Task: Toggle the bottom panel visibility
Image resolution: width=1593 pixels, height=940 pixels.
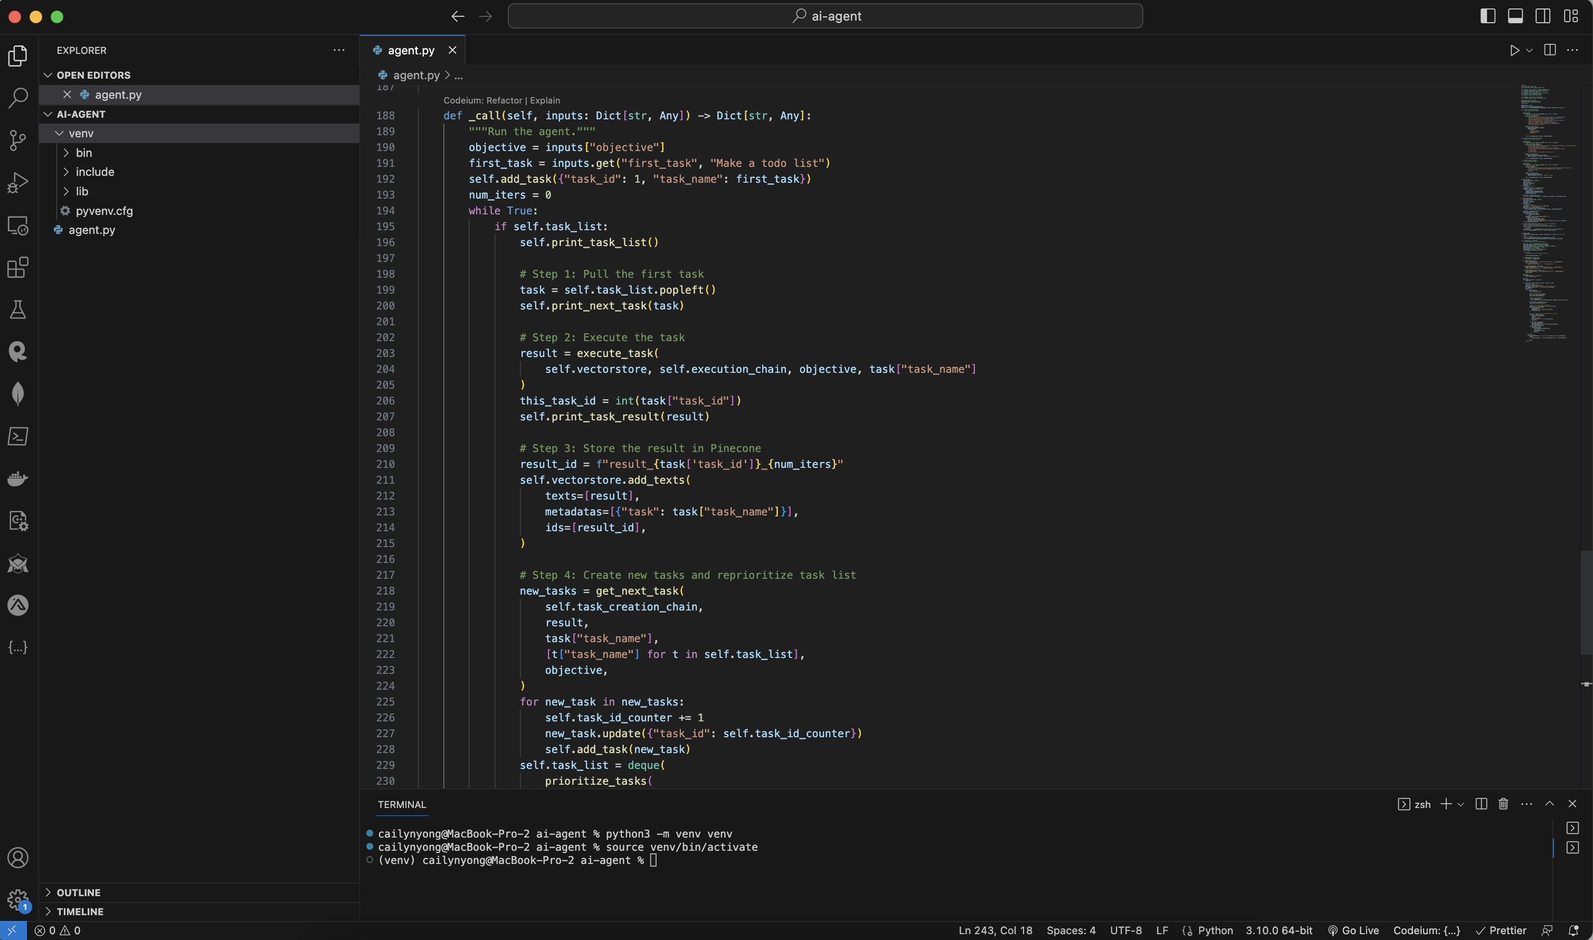Action: (1515, 16)
